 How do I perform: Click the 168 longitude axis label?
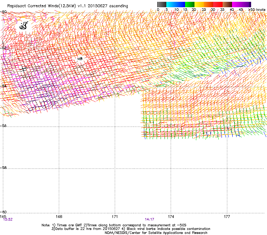(59, 217)
